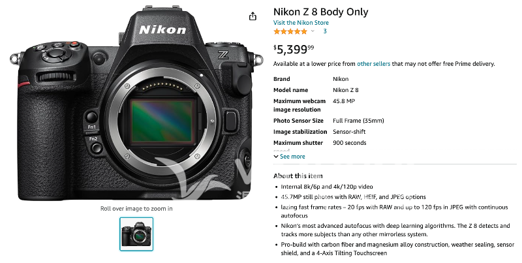Visit the Nikon Store link

[301, 23]
